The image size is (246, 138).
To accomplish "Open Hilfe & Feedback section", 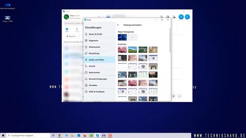I will pyautogui.click(x=99, y=92).
